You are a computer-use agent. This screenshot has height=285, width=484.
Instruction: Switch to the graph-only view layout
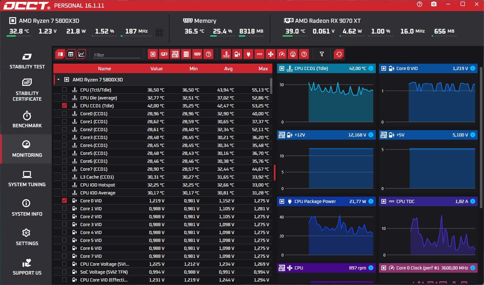[81, 54]
